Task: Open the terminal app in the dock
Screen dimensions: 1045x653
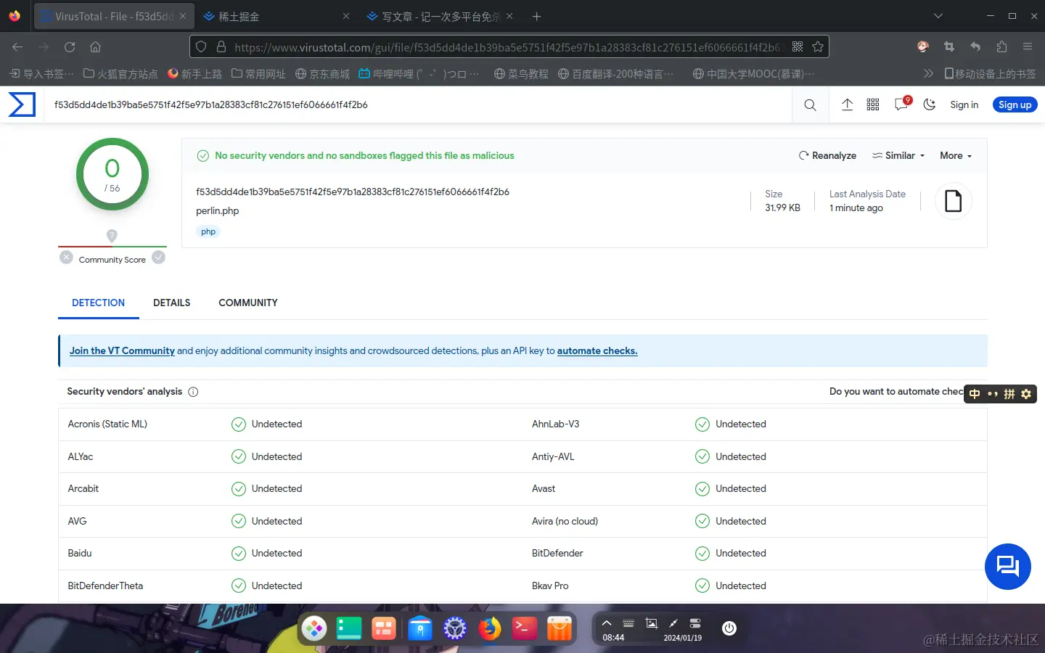Action: 525,628
